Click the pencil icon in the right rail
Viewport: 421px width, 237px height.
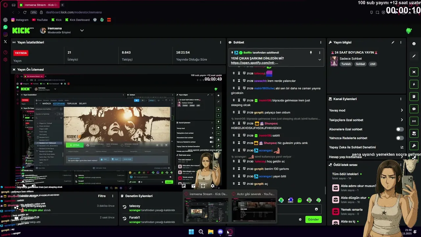click(414, 56)
